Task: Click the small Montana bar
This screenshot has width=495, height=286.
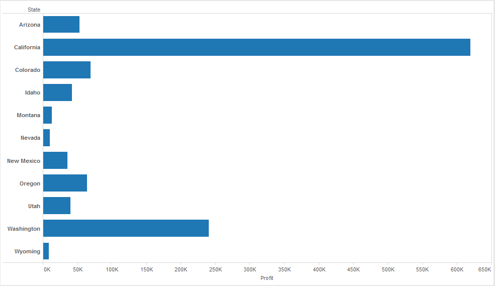Action: click(48, 115)
